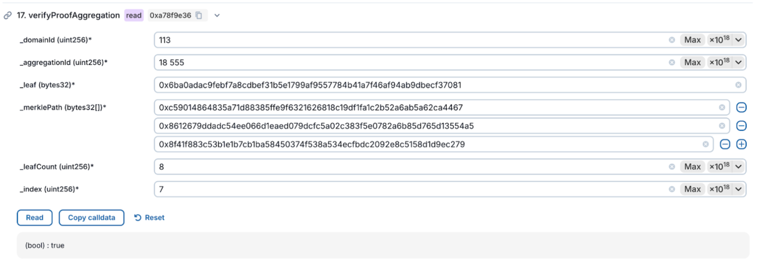The height and width of the screenshot is (264, 763).
Task: Copy the contract address 0xa78f9e36
Action: tap(199, 15)
